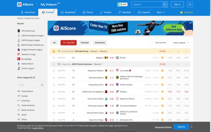Open the hamburger menu icon
211x132 pixels.
tap(190, 5)
